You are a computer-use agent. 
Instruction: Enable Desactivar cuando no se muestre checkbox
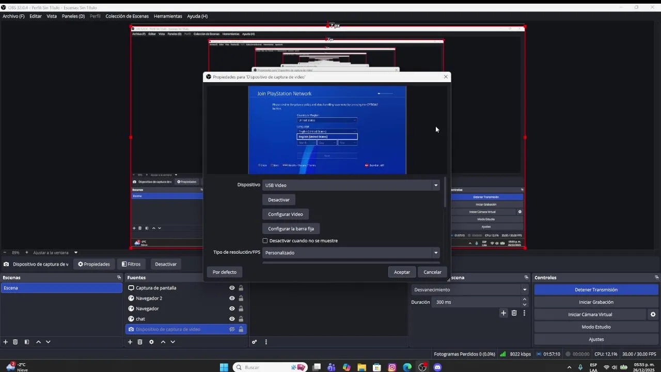pyautogui.click(x=265, y=241)
